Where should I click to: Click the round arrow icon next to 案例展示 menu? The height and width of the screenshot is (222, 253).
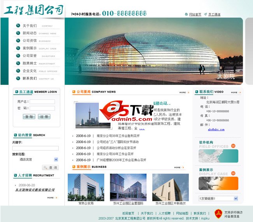pyautogui.click(x=18, y=48)
